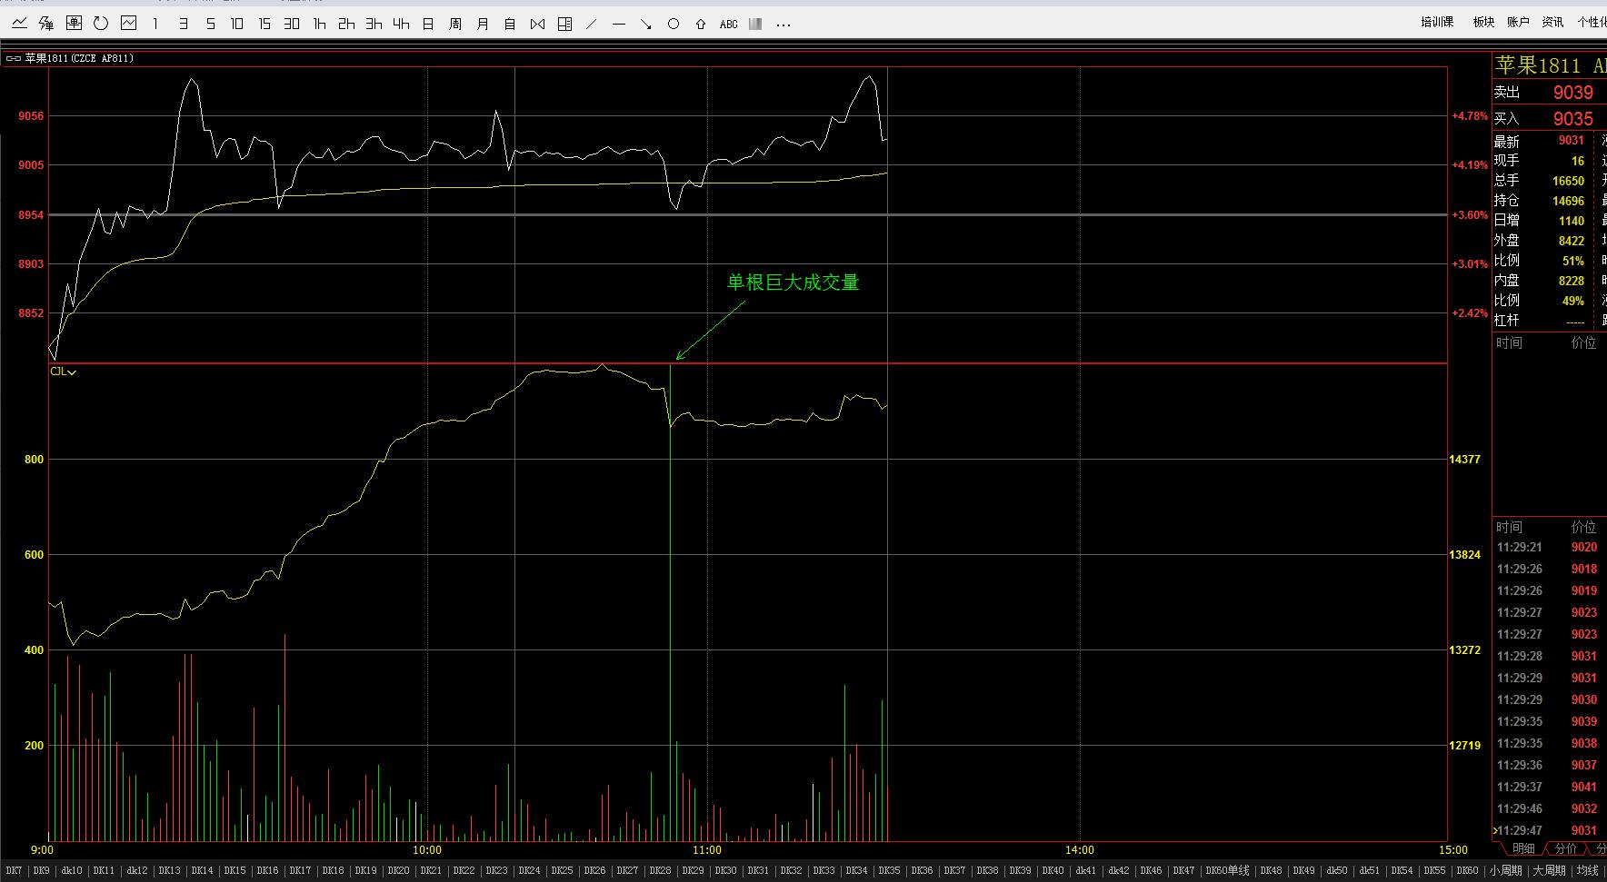Click the bowtie-shaped icon in the toolbar
Image resolution: width=1607 pixels, height=882 pixels.
coord(537,25)
